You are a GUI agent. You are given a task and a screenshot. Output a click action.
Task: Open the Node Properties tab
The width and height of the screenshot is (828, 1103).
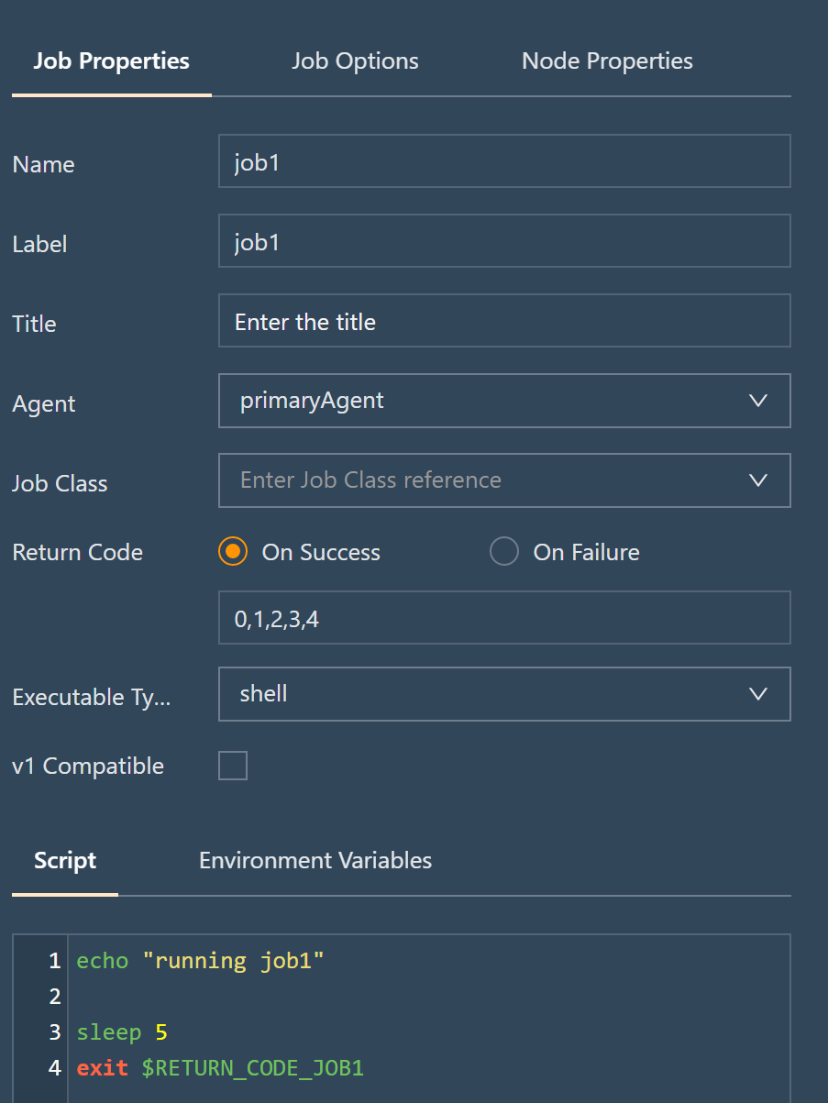(607, 61)
